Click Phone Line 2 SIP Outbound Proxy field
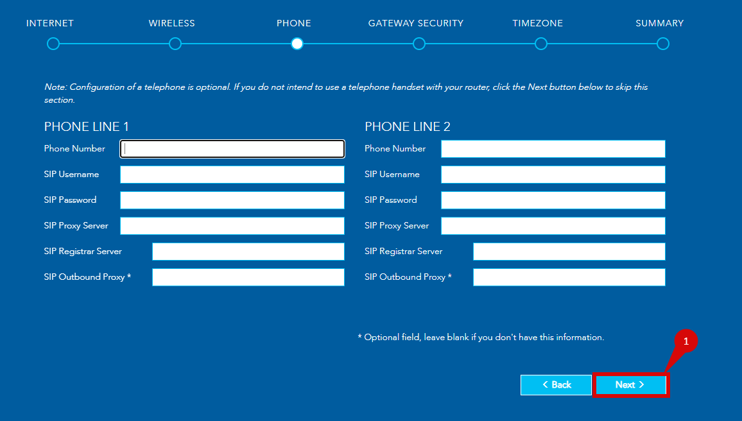 click(569, 277)
